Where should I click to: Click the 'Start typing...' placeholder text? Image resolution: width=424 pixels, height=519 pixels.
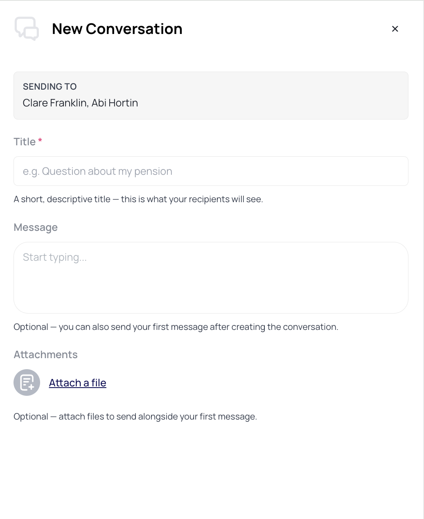[x=55, y=257]
